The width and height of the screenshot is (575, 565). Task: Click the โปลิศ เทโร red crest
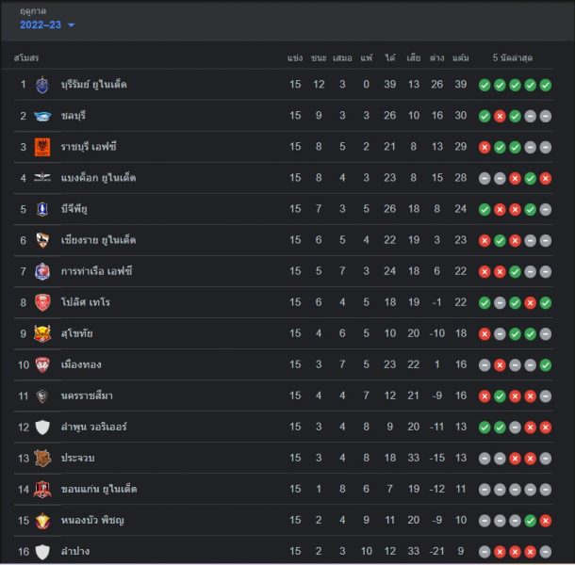42,302
